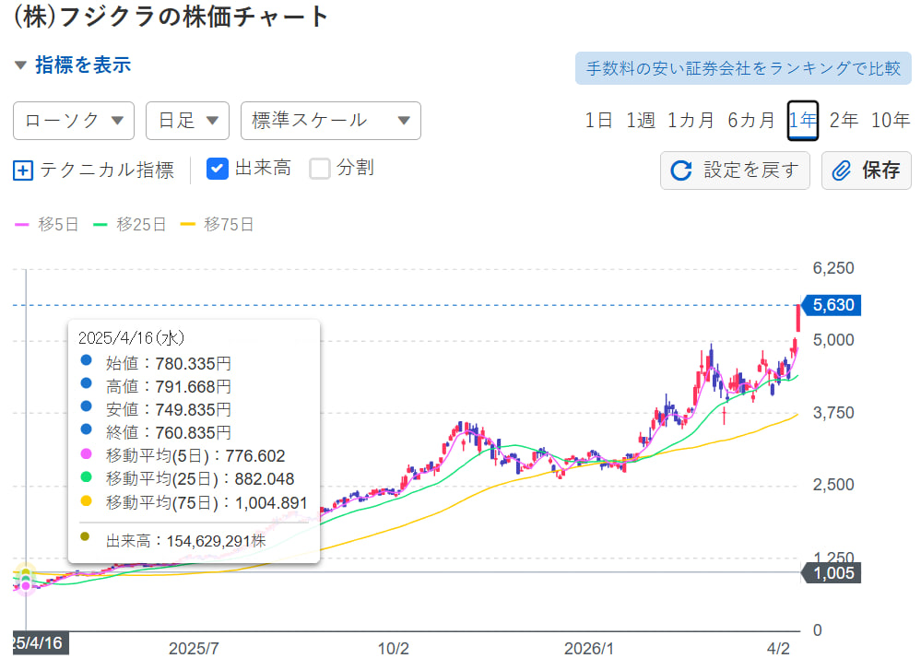
Task: Disable the 出来高 volume checkbox
Action: pyautogui.click(x=217, y=170)
